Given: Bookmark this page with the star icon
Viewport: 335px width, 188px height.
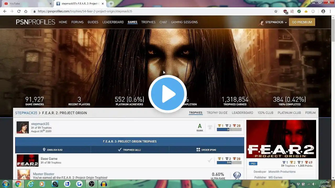Looking at the screenshot, I should coord(276,11).
